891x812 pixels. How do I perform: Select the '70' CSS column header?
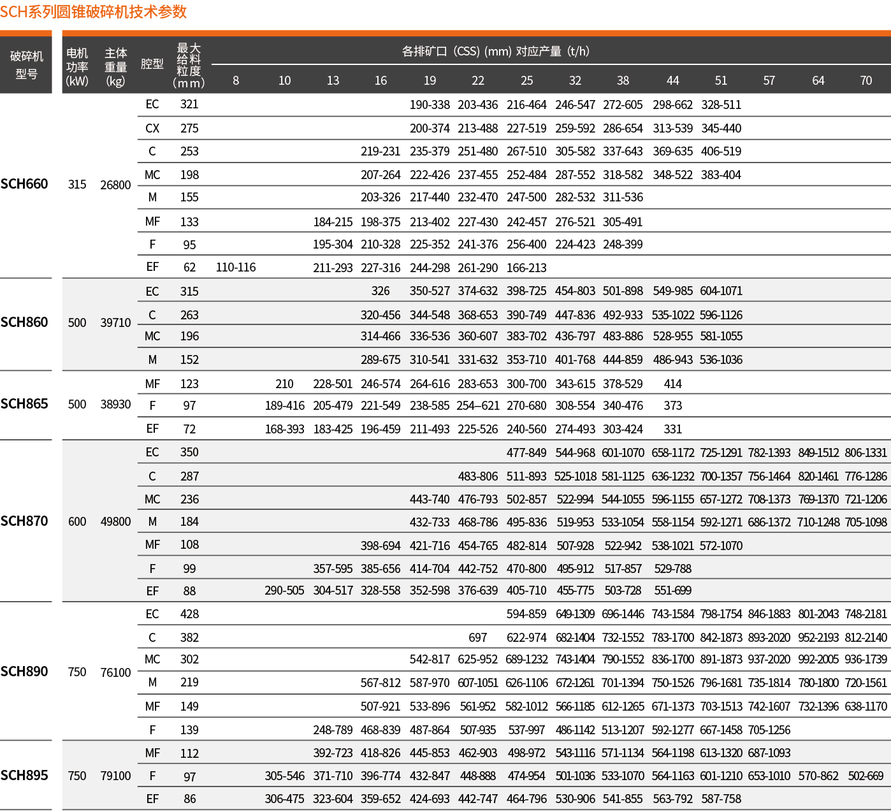pos(866,80)
